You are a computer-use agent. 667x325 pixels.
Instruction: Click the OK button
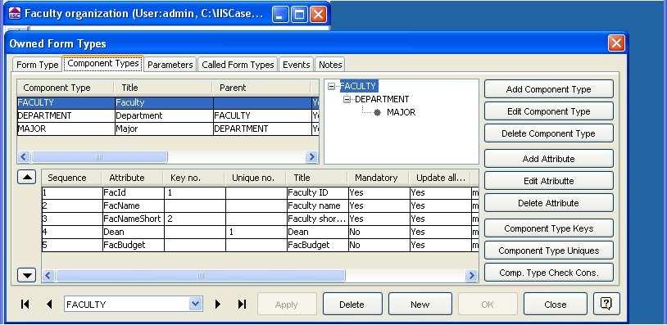pos(488,305)
